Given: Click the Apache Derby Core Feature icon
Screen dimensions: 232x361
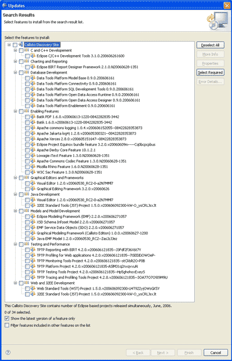Looking at the screenshot, I should 32,149.
